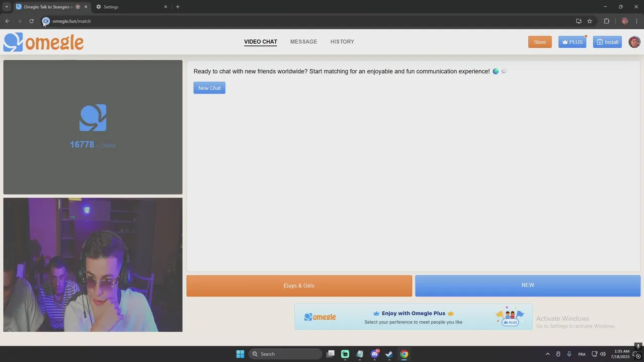Viewport: 644px width, 362px height.
Task: Click the New Chat button
Action: 209,88
